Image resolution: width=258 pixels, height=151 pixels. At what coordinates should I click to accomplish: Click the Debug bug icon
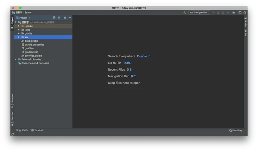pos(218,13)
